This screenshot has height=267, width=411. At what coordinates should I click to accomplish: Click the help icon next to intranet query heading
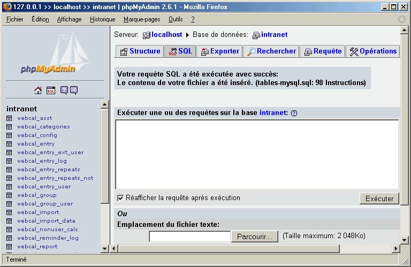coord(294,113)
